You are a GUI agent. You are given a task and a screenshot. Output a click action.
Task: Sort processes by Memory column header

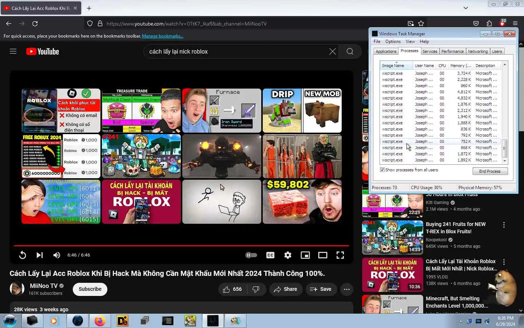click(461, 66)
